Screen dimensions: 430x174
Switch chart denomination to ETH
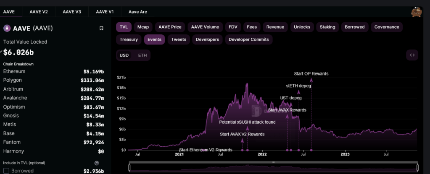142,55
